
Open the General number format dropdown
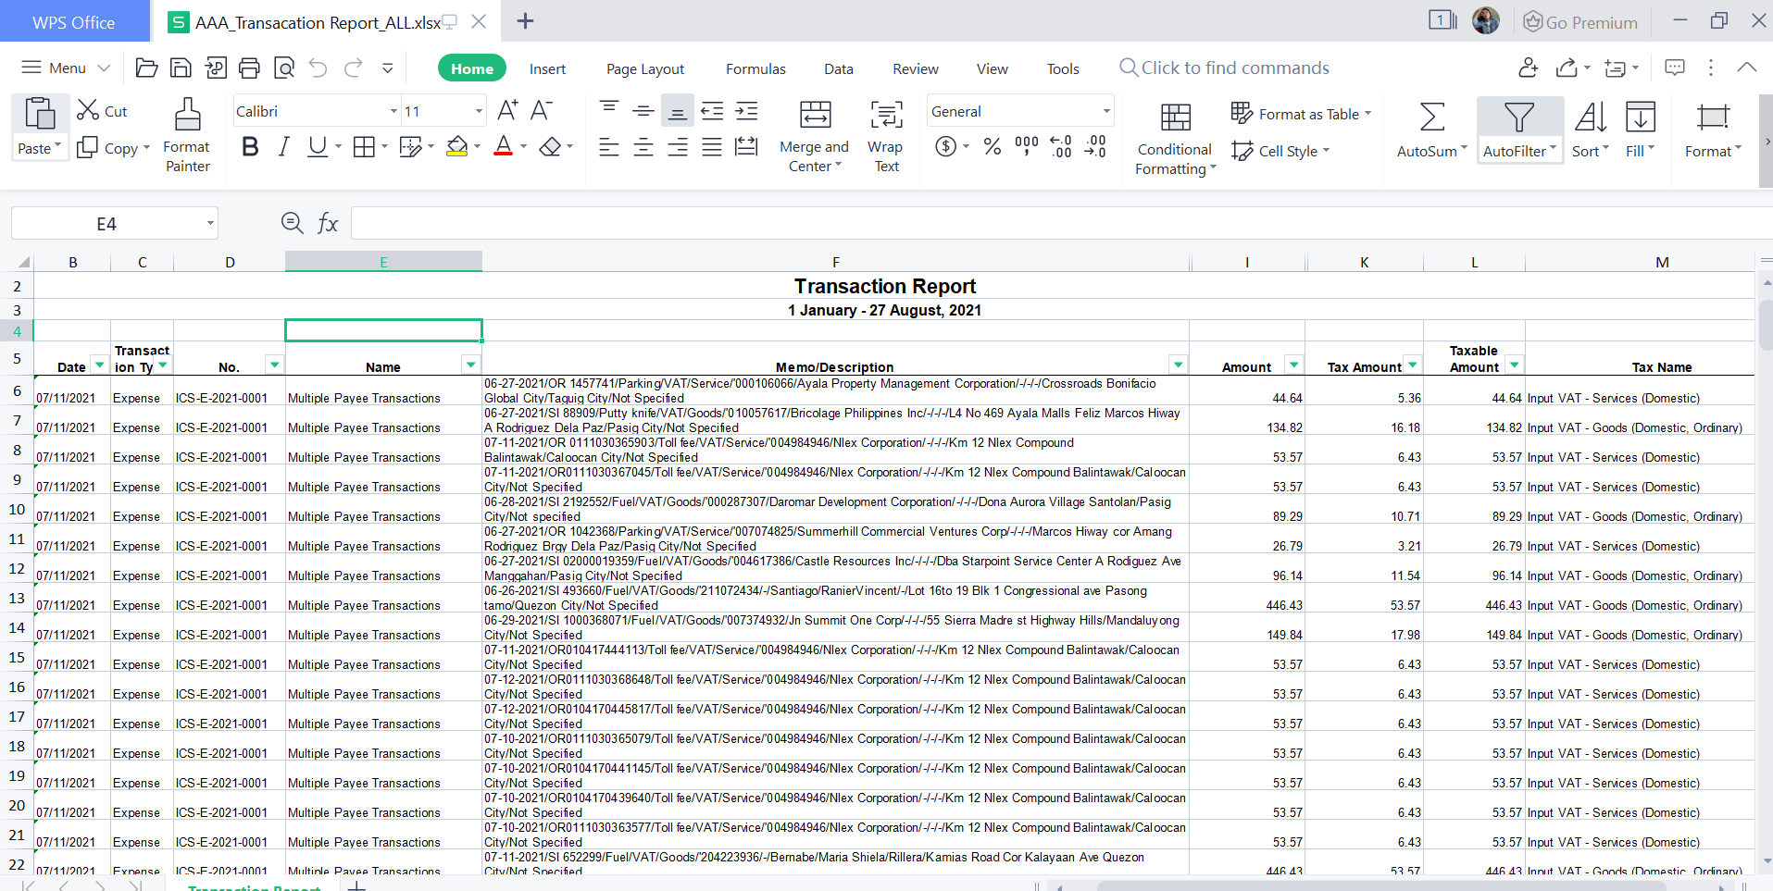point(1105,111)
